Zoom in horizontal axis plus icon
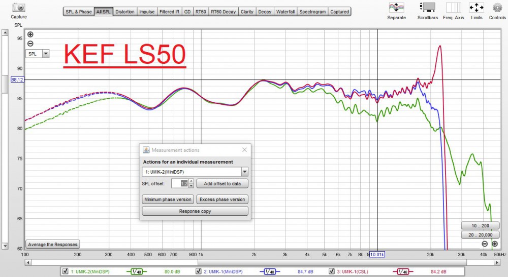 [x=495, y=244]
